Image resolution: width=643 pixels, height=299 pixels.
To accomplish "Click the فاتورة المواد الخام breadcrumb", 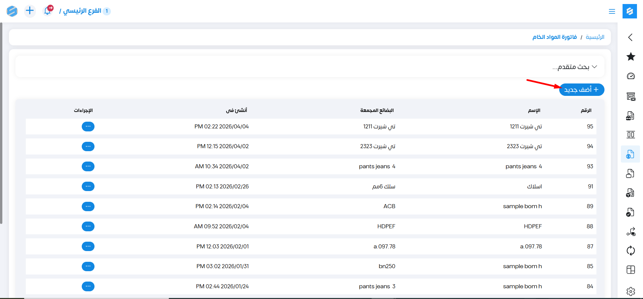I will point(555,37).
